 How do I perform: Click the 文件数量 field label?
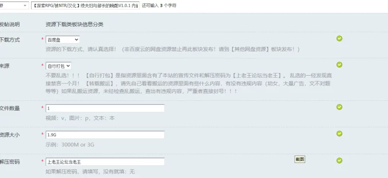[x=10, y=108]
